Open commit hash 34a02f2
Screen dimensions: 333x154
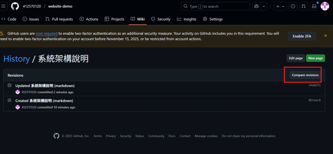tap(314, 85)
